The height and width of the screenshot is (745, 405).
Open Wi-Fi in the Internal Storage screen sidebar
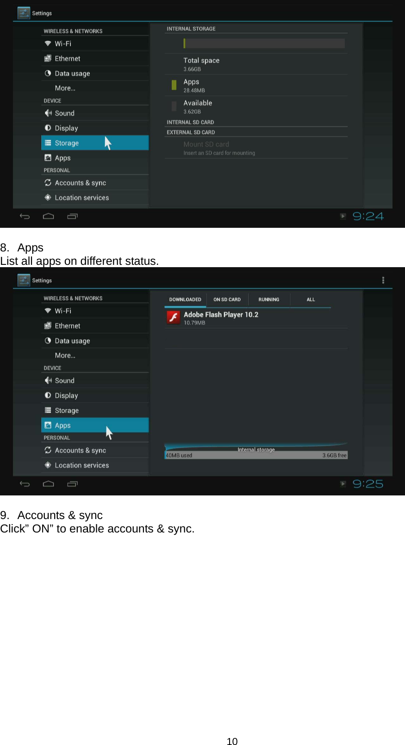tap(95, 44)
